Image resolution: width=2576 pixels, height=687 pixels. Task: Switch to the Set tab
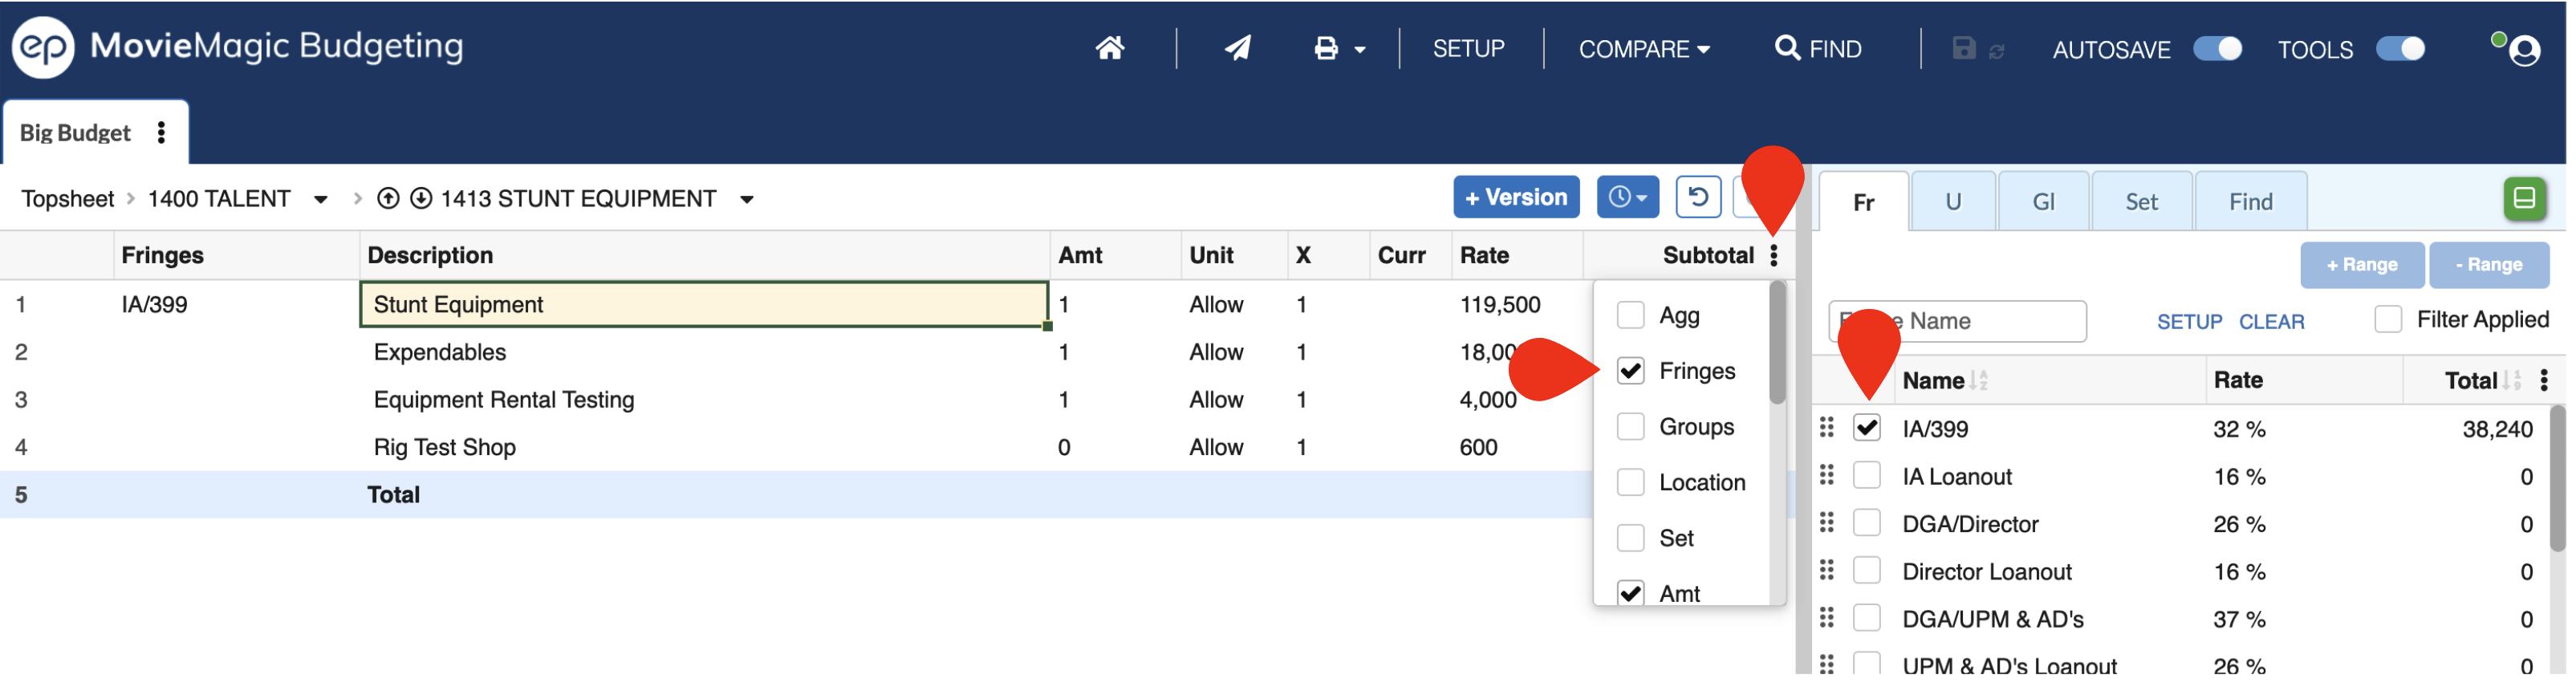point(2141,202)
